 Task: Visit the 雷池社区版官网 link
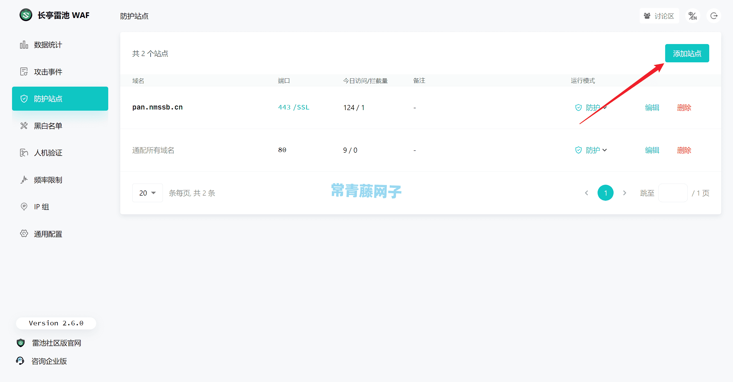coord(56,343)
